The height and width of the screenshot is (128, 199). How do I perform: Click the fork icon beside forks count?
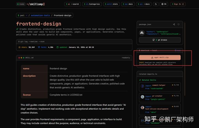click(39, 47)
